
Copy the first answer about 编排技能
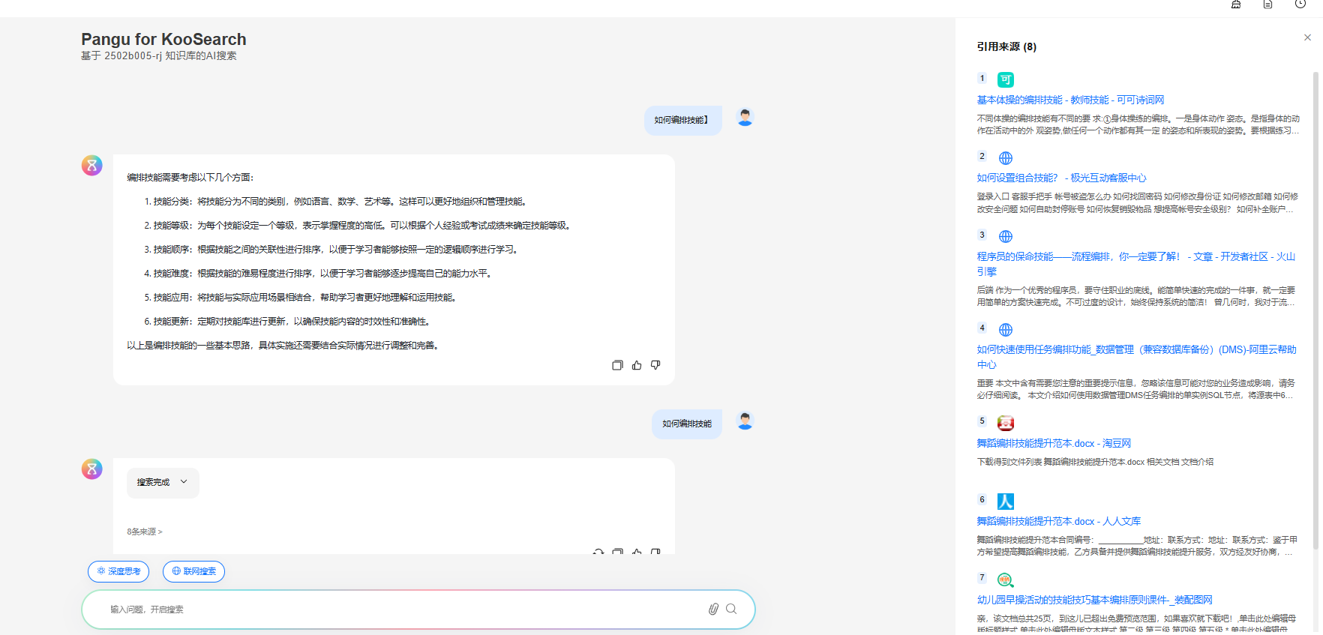(617, 365)
